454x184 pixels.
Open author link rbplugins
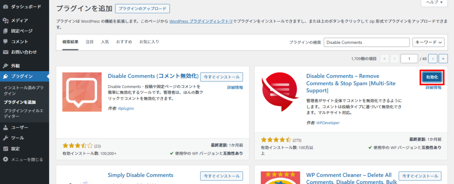[x=125, y=108]
